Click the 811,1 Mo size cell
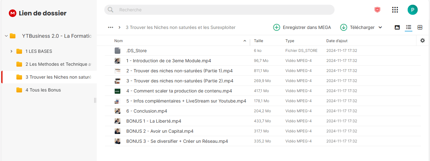Viewport: 430px width, 161px height. (261, 71)
